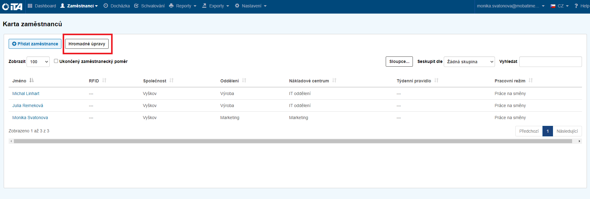Enable Ukončený zaměstnanecký poměr checkbox
This screenshot has height=199, width=590.
56,61
